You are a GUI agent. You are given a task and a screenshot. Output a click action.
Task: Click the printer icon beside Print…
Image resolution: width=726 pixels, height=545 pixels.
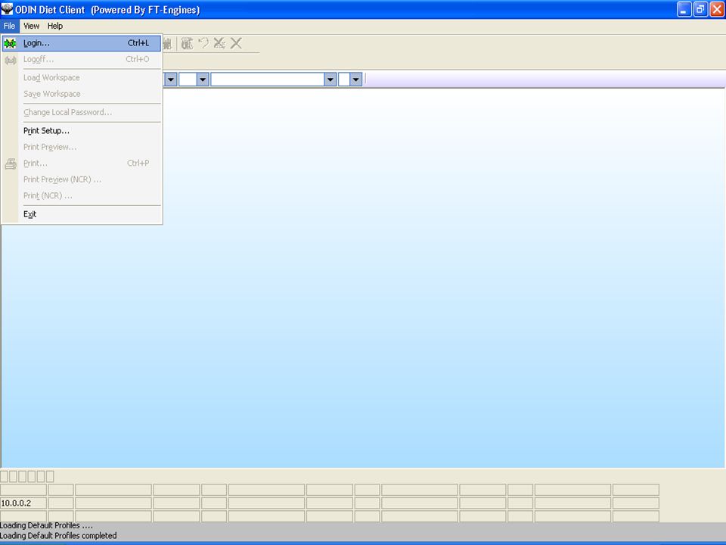10,163
